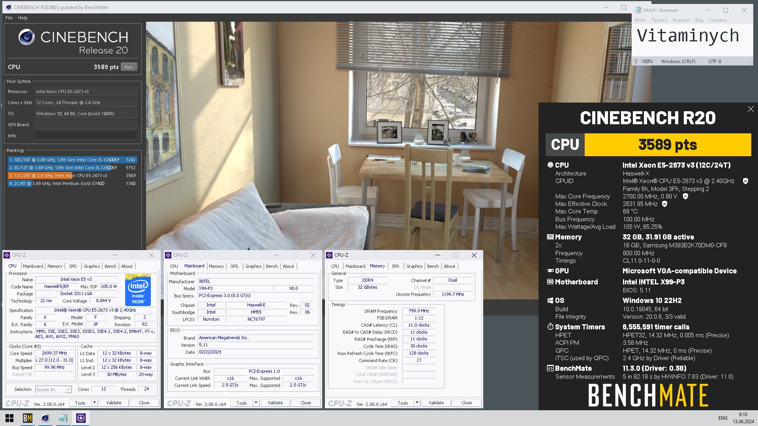Image resolution: width=758 pixels, height=426 pixels.
Task: Click Close button in third CPU-Z window
Action: point(467,403)
